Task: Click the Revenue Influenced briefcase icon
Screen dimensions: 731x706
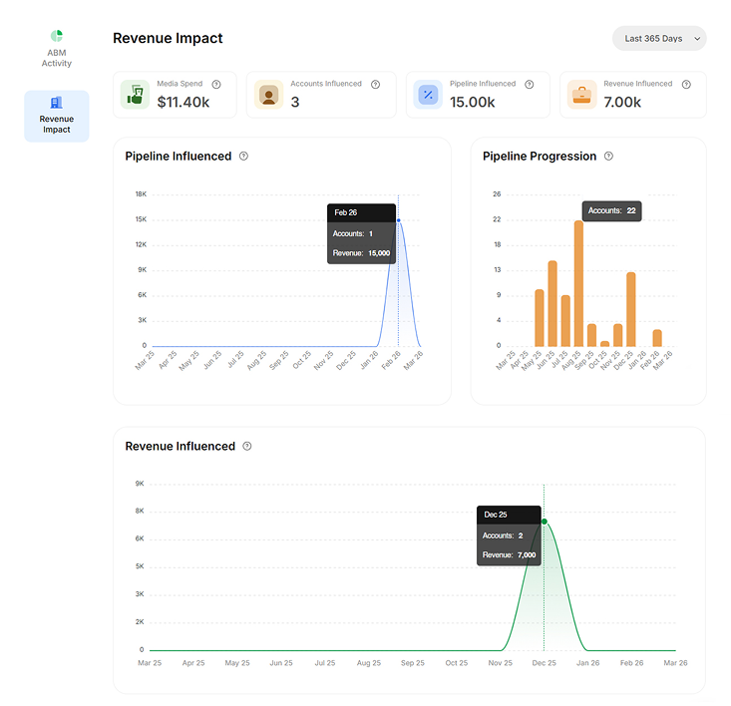Action: [581, 94]
